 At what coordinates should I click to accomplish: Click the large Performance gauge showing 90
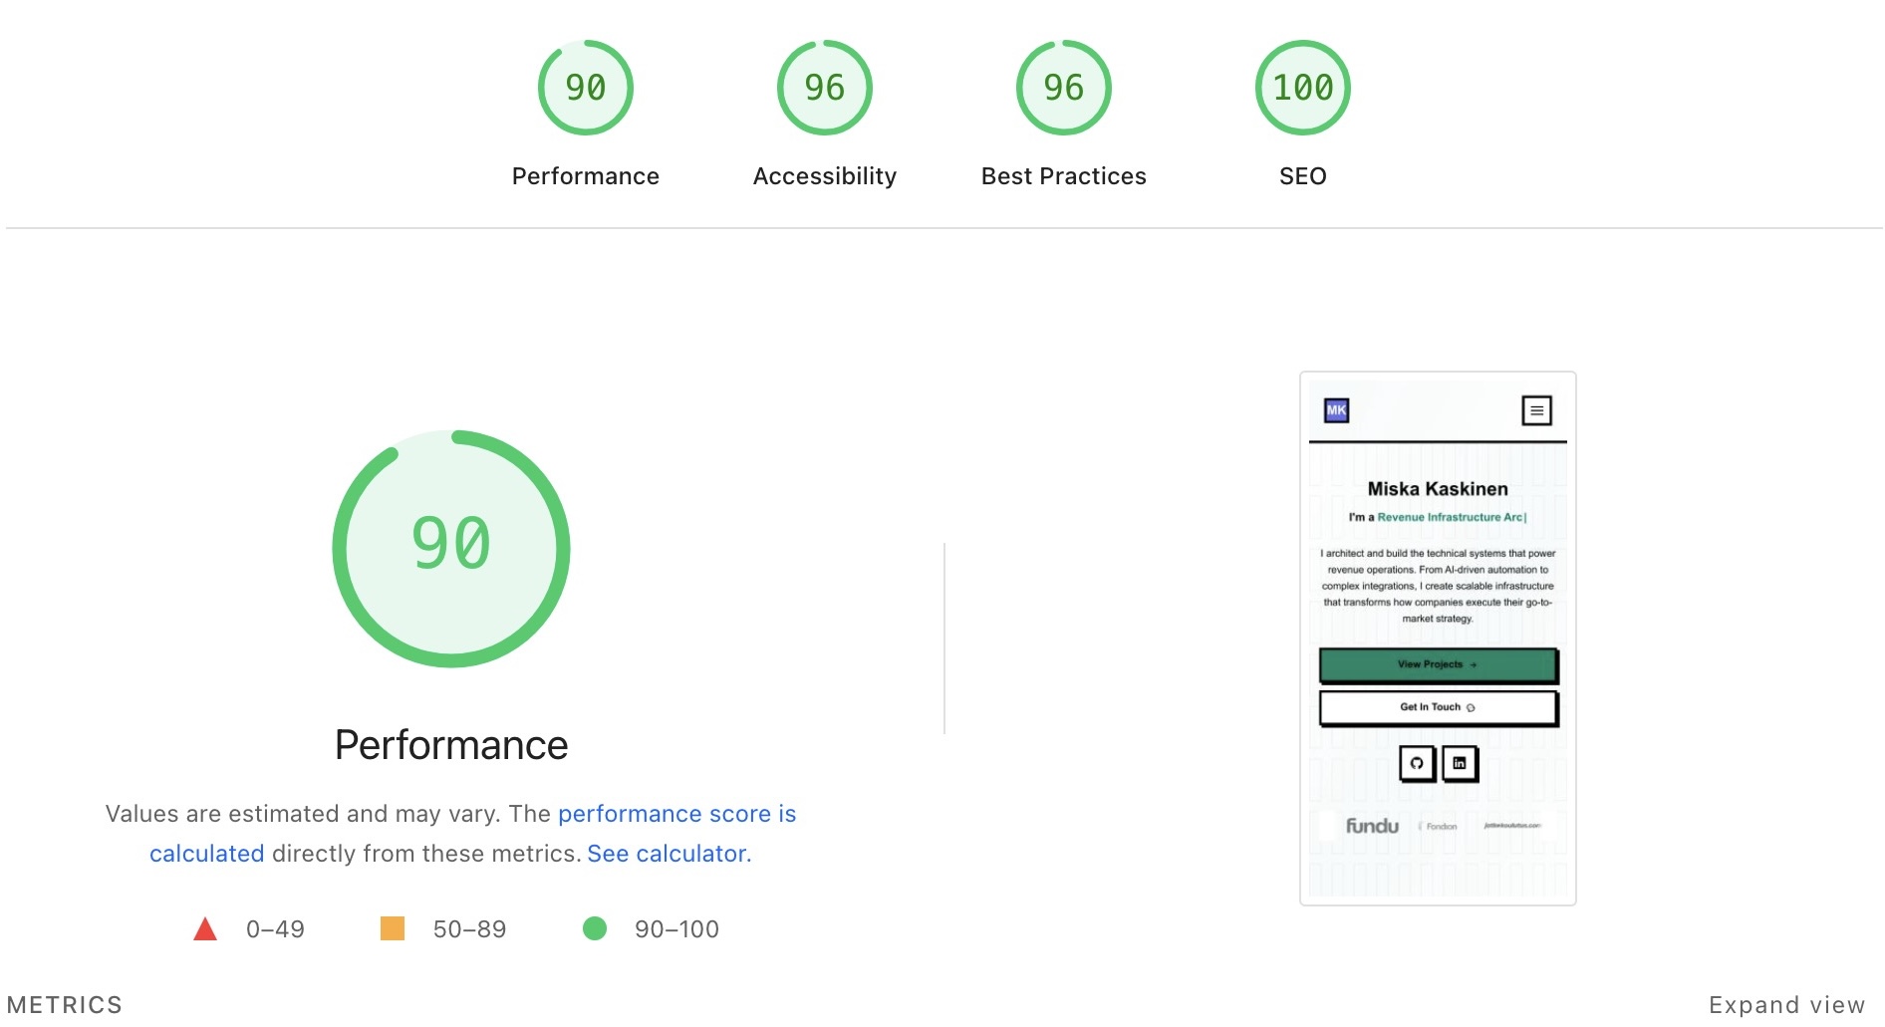451,548
